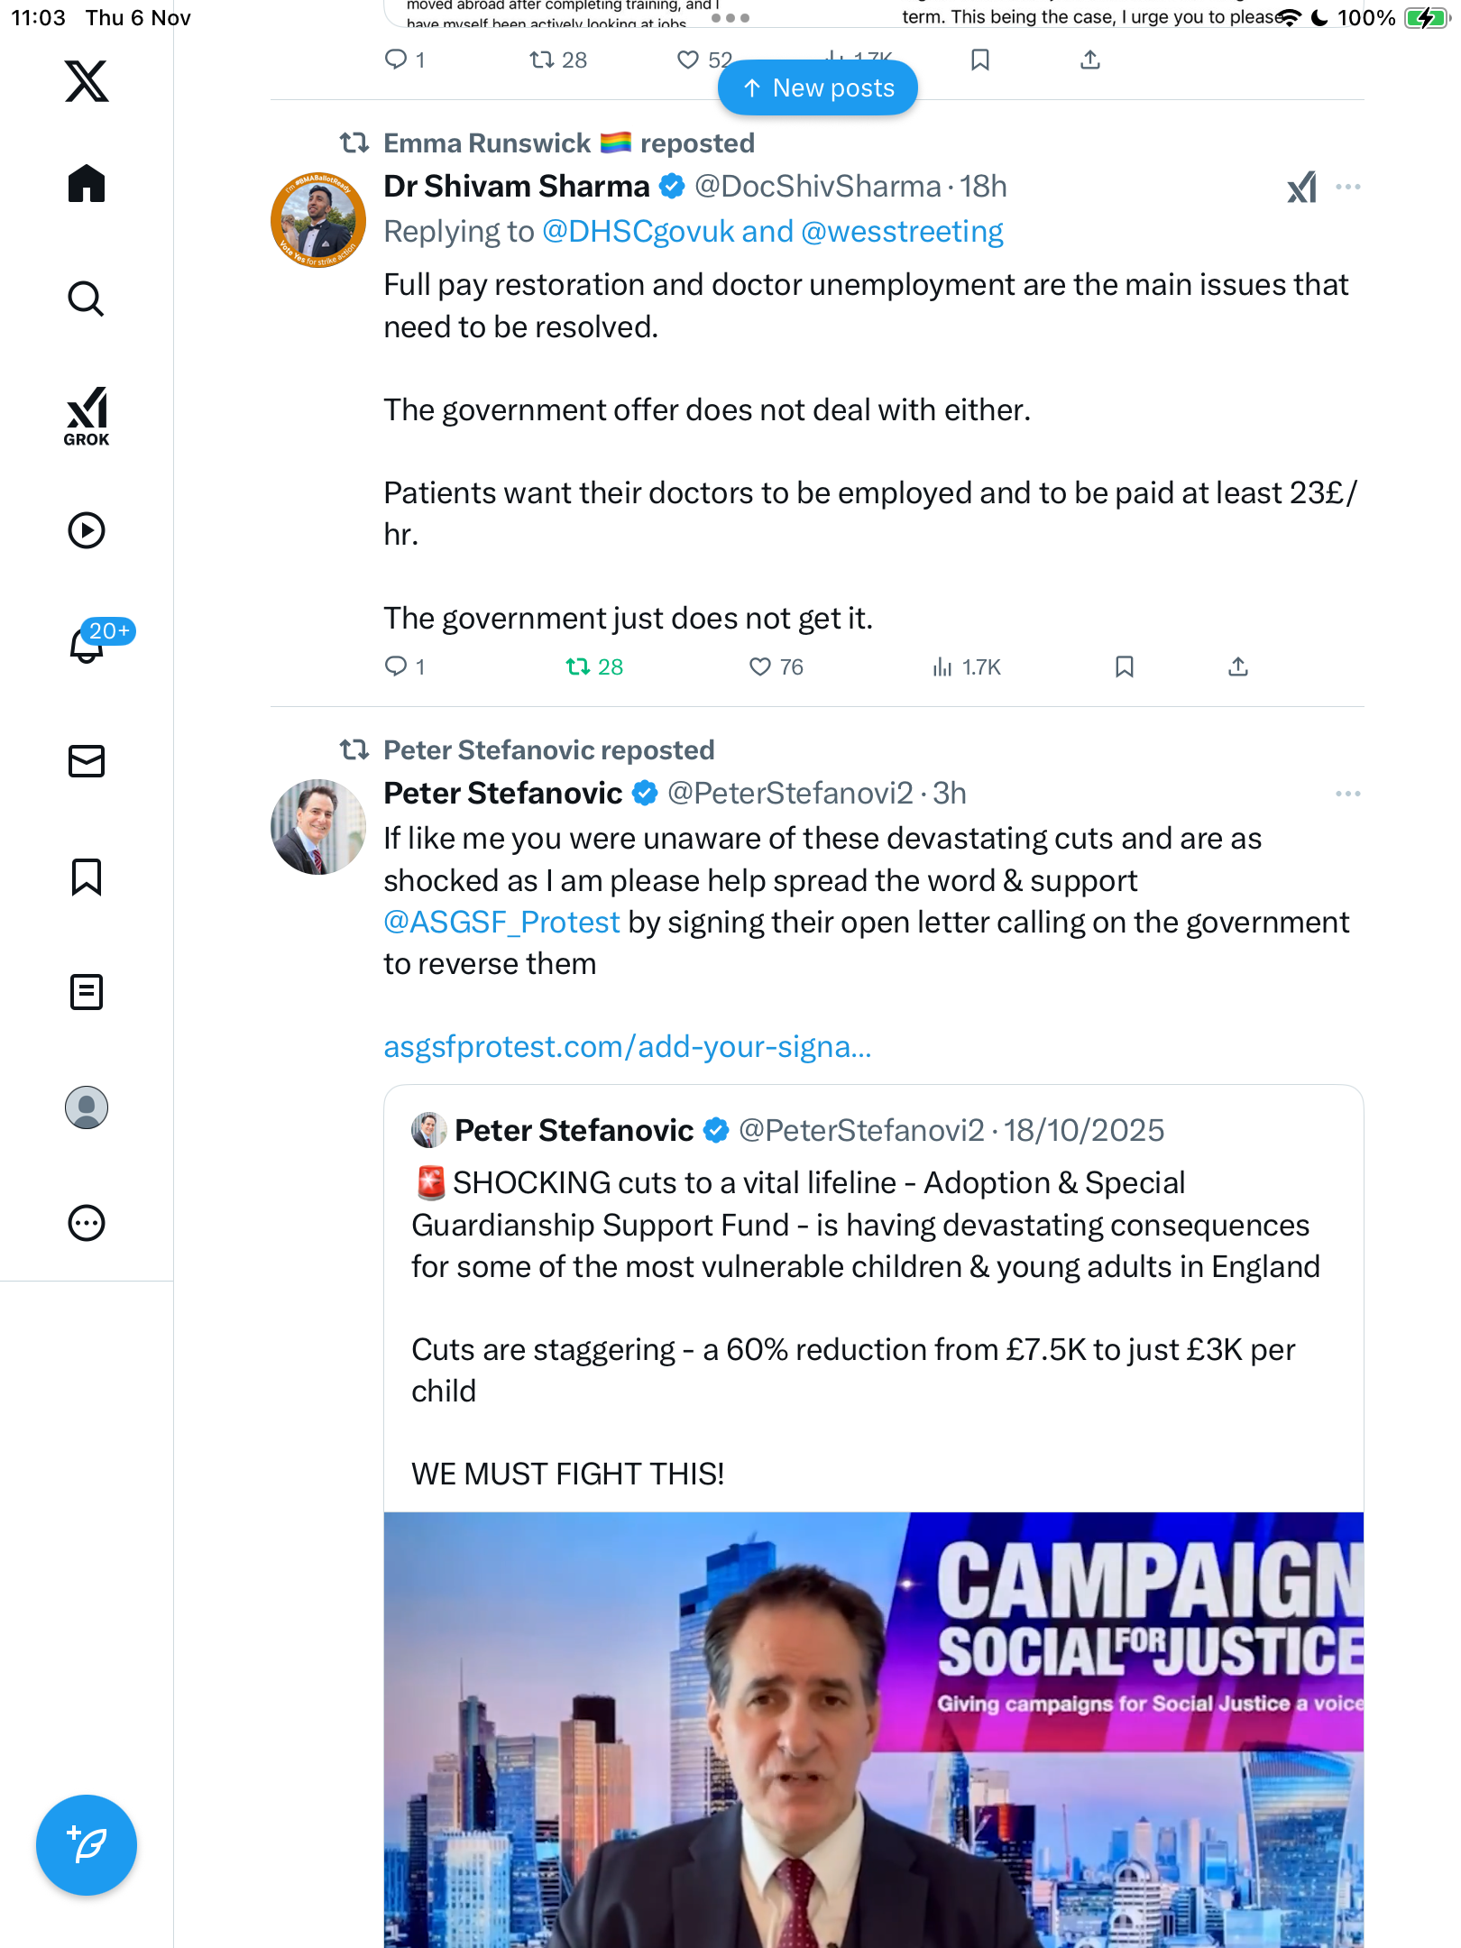Bookmark Dr Shivam Sharma's post

click(x=1125, y=667)
